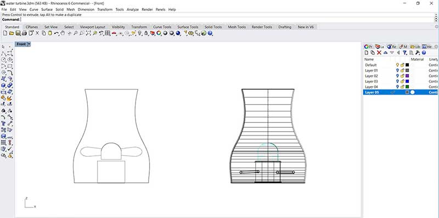This screenshot has width=439, height=218.
Task: Click the padlock Lock objects icon
Action: tap(145, 33)
